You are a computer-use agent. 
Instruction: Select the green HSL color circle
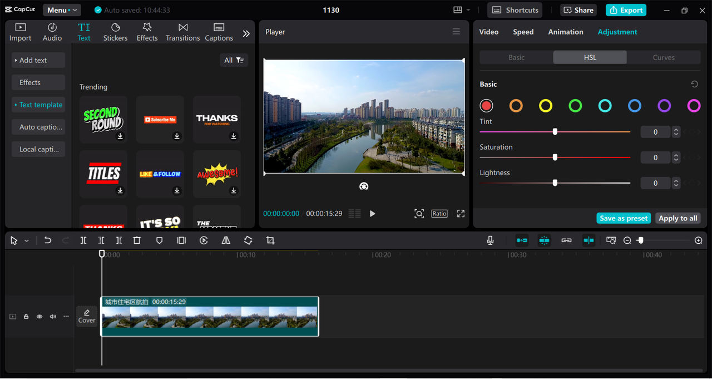pyautogui.click(x=575, y=106)
